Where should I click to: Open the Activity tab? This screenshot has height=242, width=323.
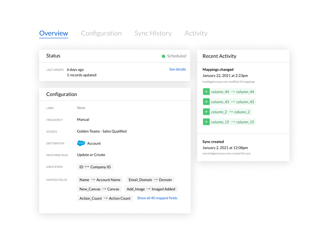point(196,33)
